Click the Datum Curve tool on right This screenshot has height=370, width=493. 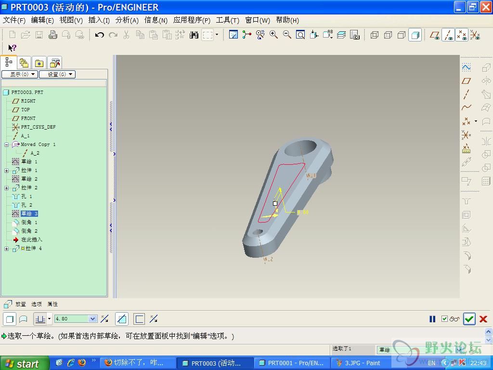pyautogui.click(x=466, y=107)
